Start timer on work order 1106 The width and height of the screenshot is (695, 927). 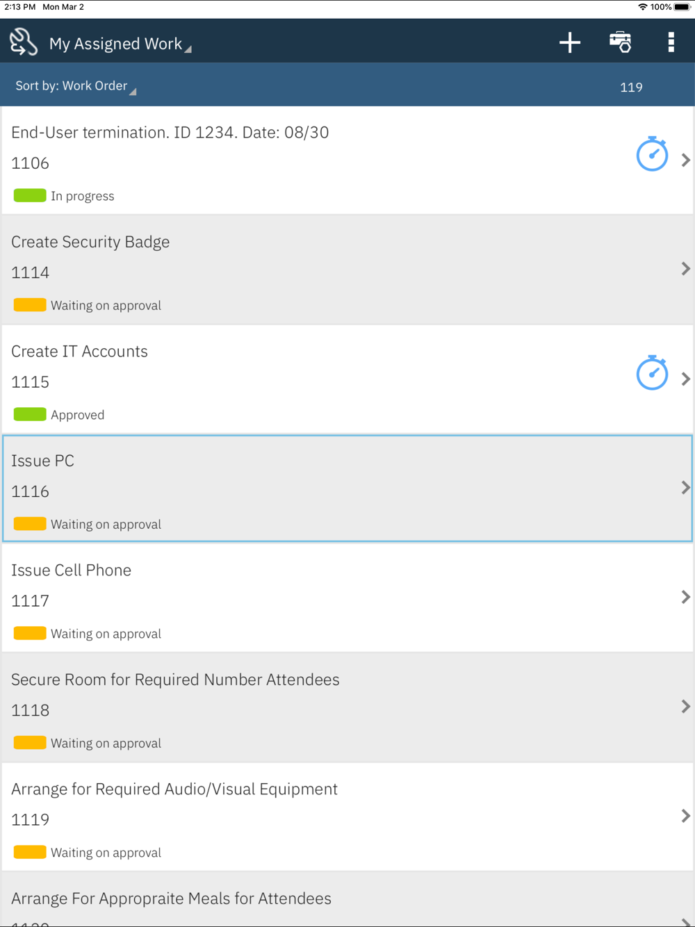click(x=652, y=154)
